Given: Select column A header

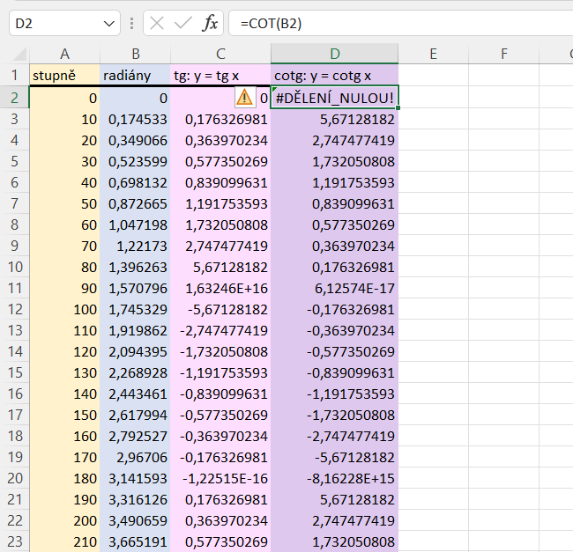Looking at the screenshot, I should (64, 55).
